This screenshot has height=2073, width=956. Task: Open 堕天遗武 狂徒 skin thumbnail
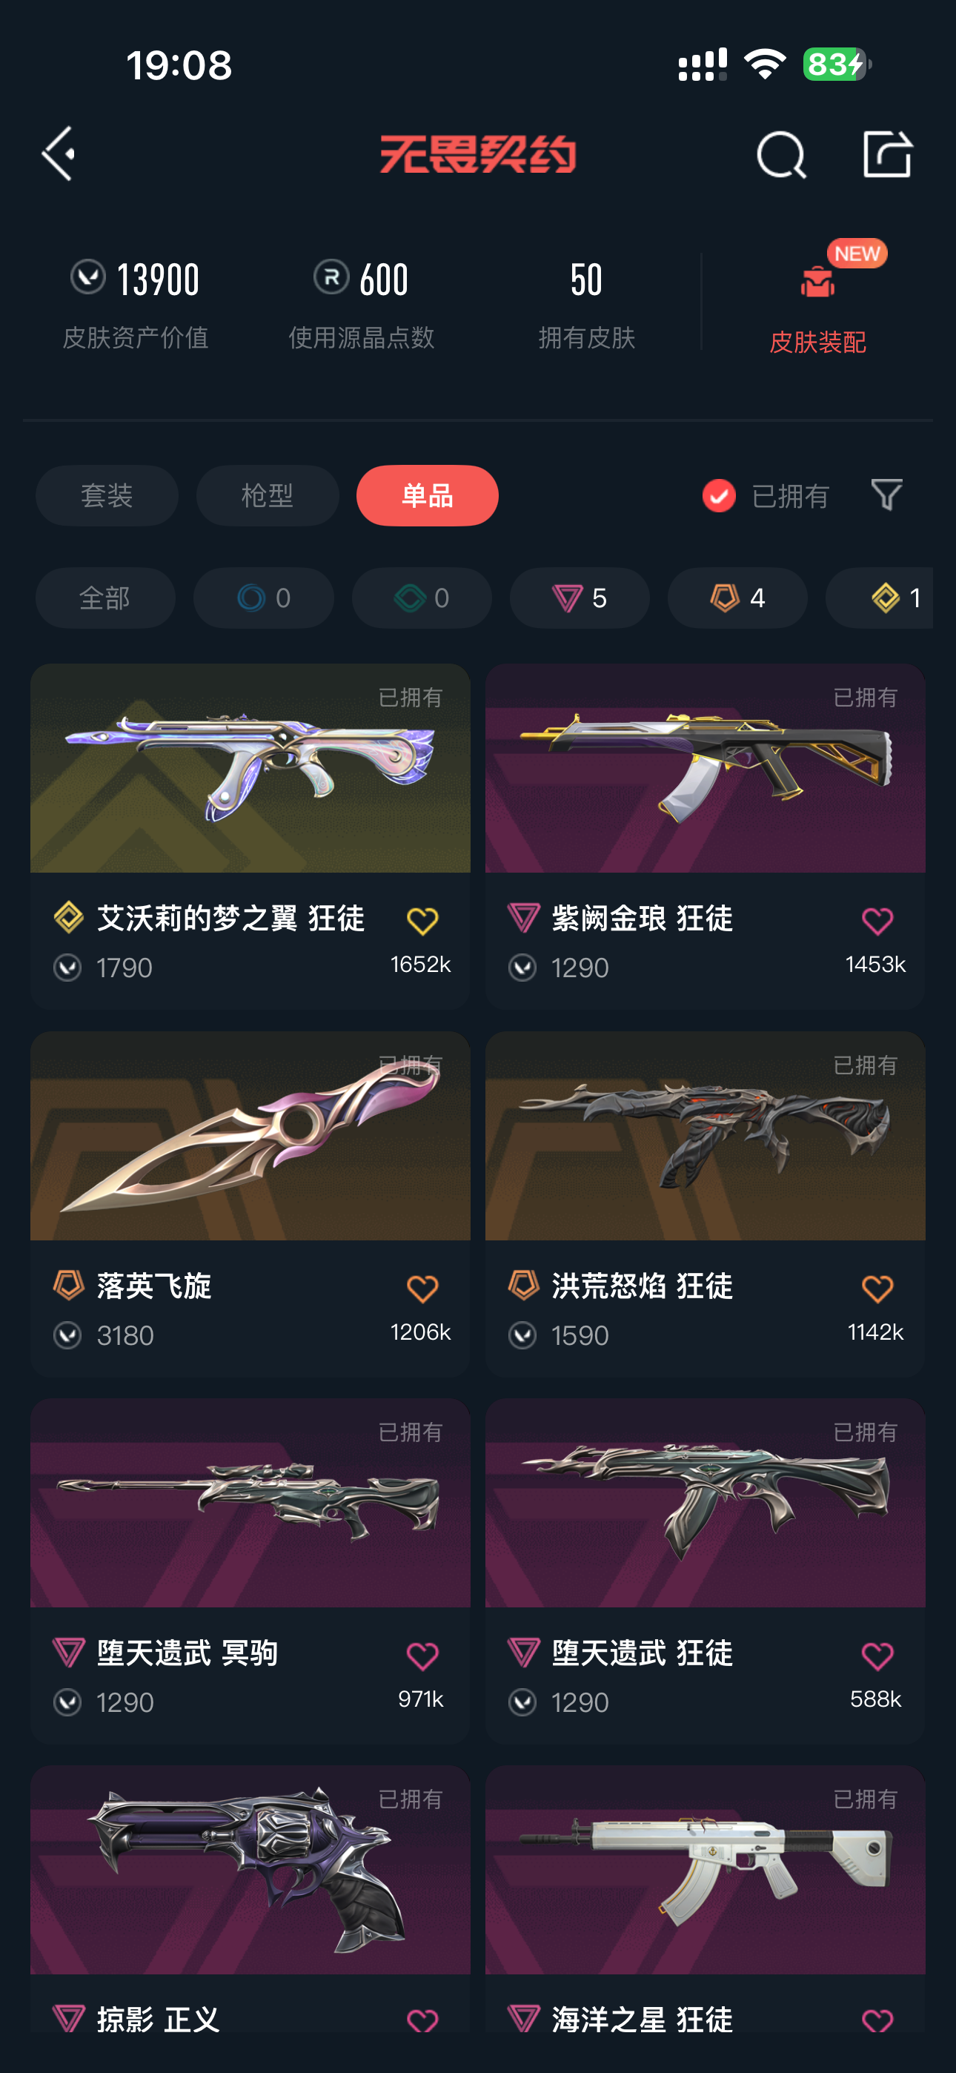pos(705,1502)
